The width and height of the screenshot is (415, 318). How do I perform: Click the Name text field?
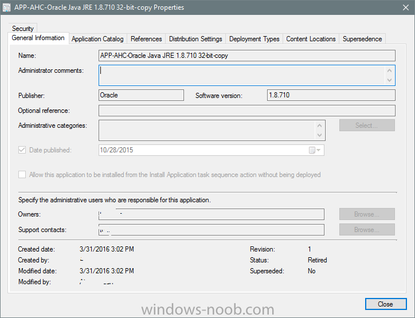[x=247, y=56]
